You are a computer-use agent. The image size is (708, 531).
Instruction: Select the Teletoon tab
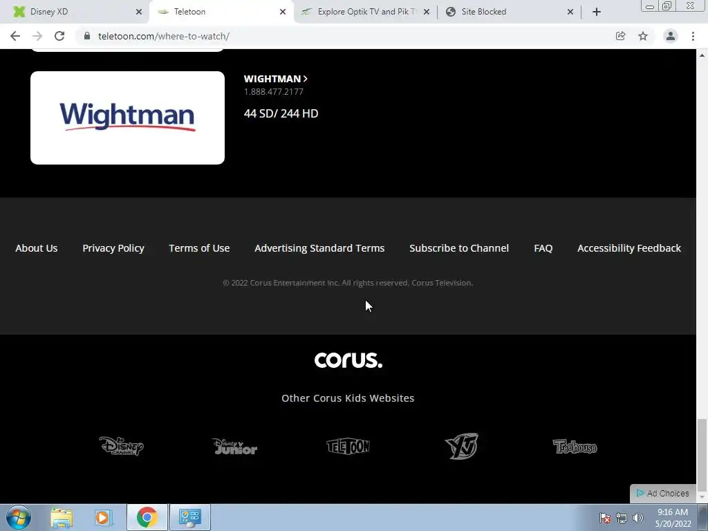point(221,12)
